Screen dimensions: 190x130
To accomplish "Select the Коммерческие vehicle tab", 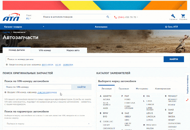I will [163, 89].
